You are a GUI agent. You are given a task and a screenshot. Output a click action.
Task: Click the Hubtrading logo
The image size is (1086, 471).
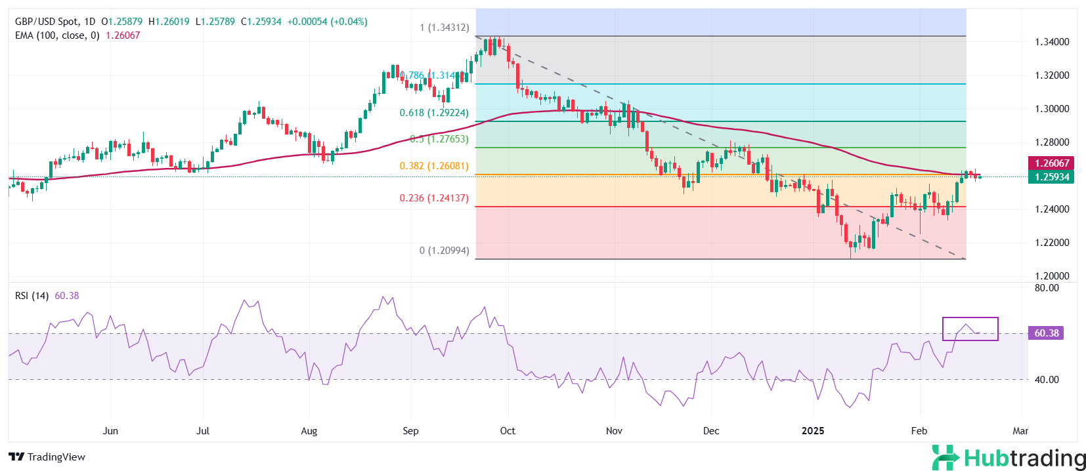(1009, 457)
